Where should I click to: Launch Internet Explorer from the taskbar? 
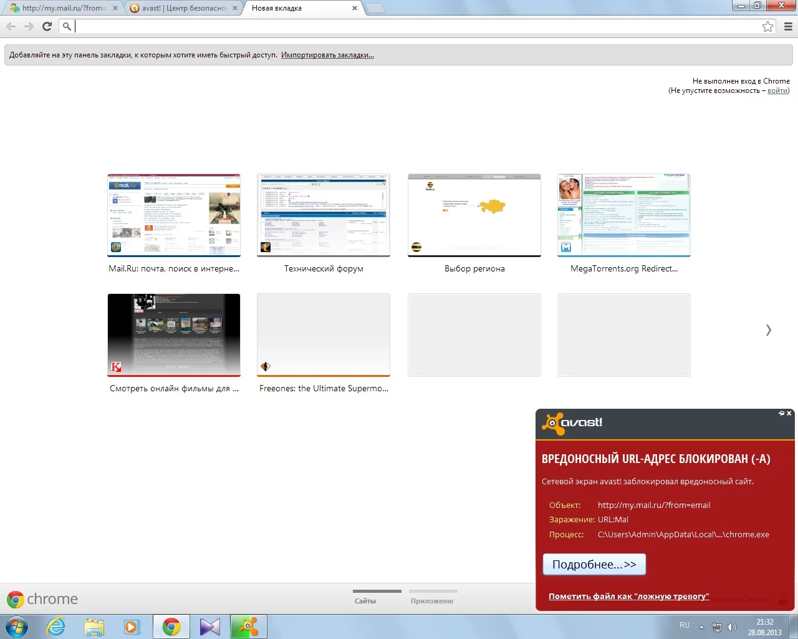pos(56,627)
